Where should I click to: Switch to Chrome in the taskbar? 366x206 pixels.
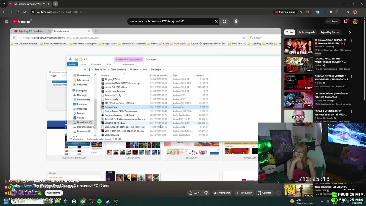point(82,201)
